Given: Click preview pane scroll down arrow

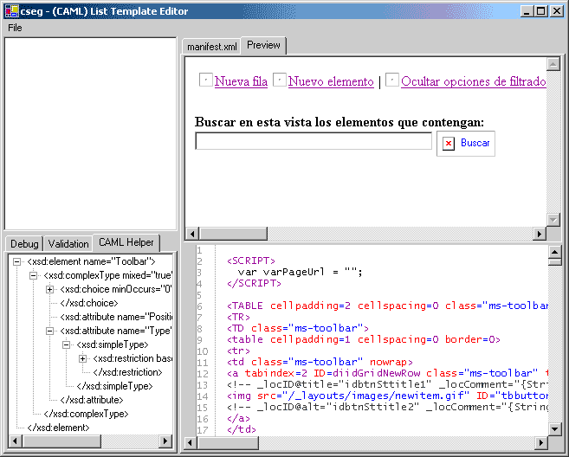Looking at the screenshot, I should pos(553,220).
